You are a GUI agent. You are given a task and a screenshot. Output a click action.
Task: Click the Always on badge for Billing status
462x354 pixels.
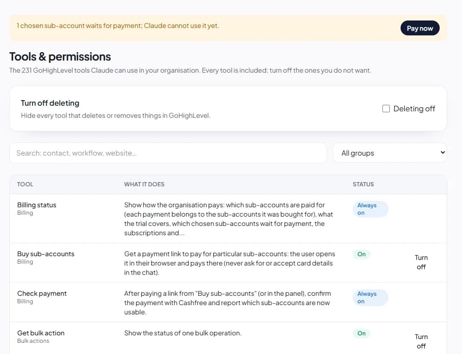pyautogui.click(x=370, y=209)
